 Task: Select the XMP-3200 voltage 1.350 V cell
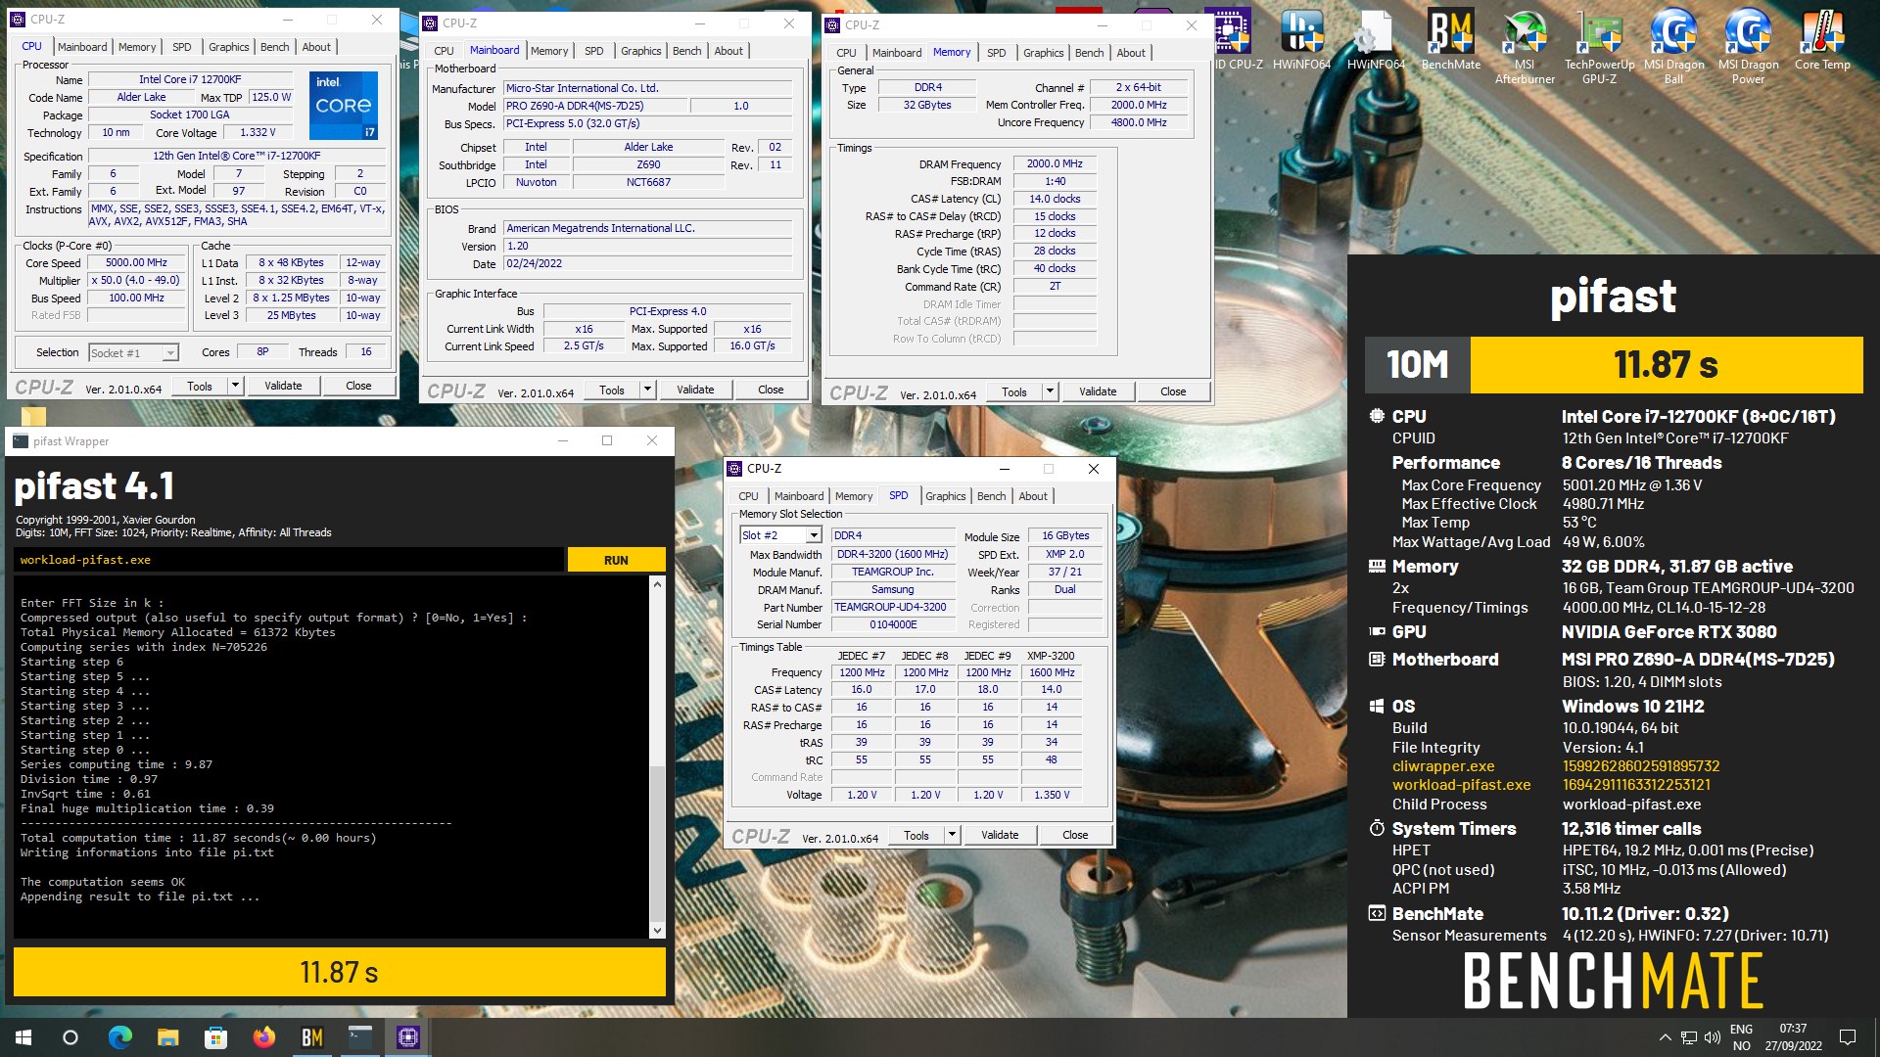coord(1052,795)
